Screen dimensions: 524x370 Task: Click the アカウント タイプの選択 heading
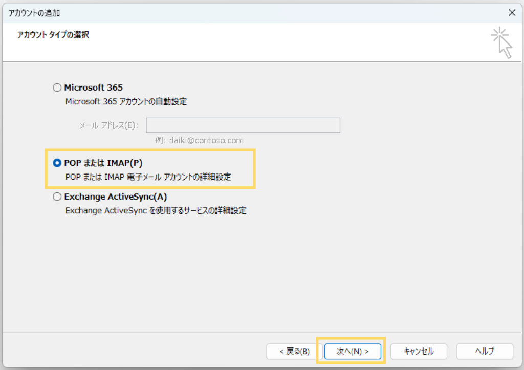(53, 35)
